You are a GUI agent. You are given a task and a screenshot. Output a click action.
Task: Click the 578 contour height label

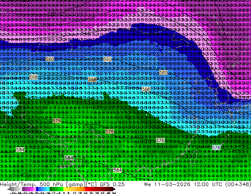pyautogui.click(x=216, y=147)
